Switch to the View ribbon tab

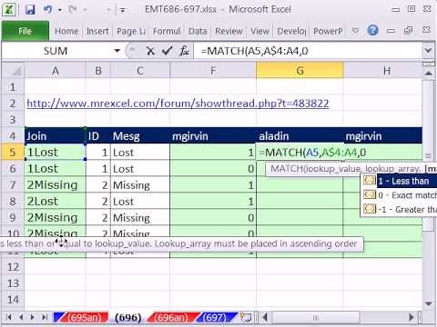(260, 31)
